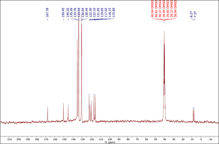Click the spectrum peak line near 168 ppm

[x=48, y=114]
